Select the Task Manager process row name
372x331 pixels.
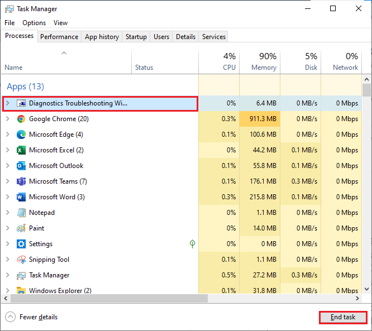(49, 275)
